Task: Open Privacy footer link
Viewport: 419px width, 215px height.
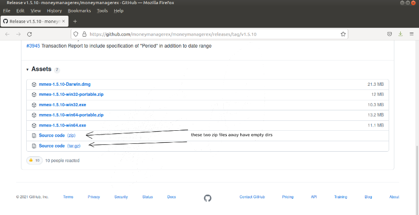Action: coord(94,197)
